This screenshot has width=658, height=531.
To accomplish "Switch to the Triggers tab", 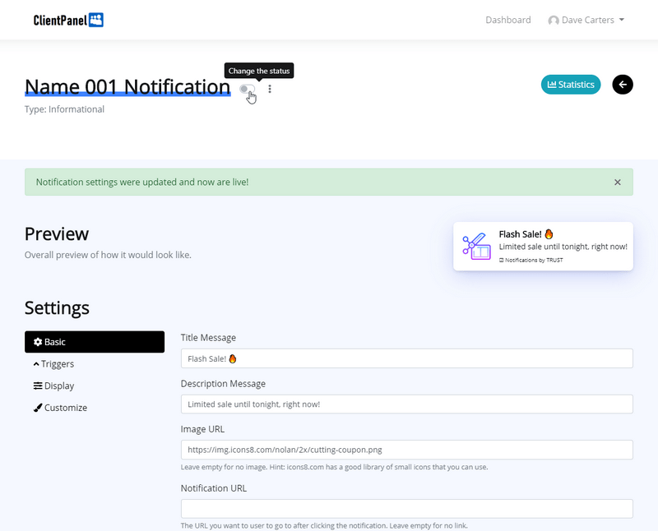I will click(95, 363).
